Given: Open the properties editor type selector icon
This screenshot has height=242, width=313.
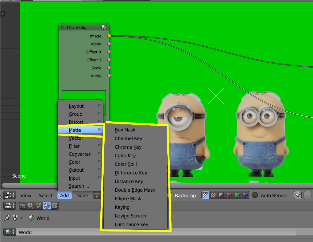Looking at the screenshot, I should [10, 206].
